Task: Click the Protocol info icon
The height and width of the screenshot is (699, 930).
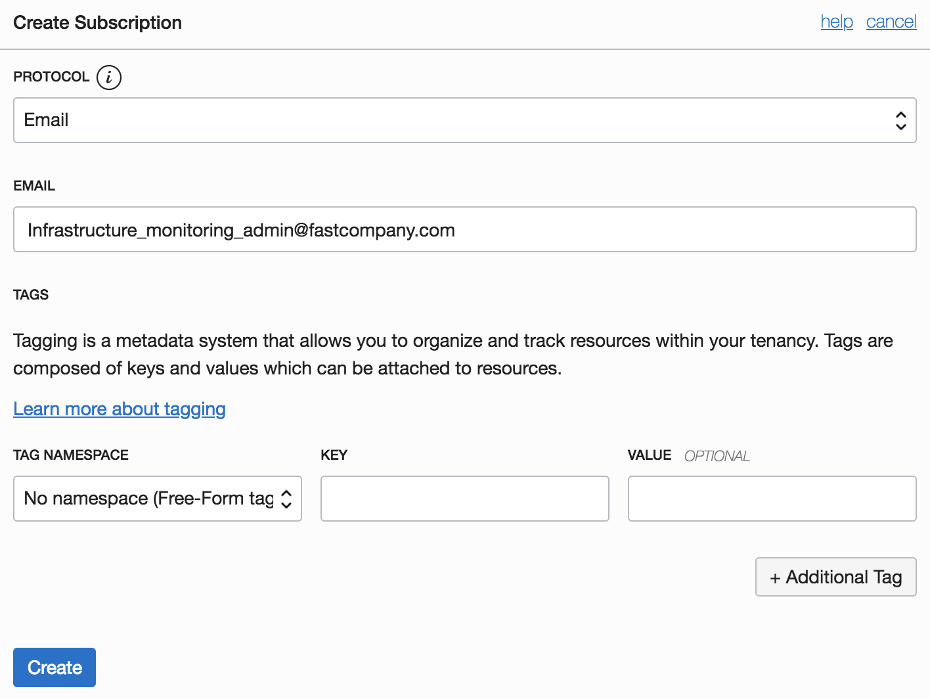Action: [109, 78]
